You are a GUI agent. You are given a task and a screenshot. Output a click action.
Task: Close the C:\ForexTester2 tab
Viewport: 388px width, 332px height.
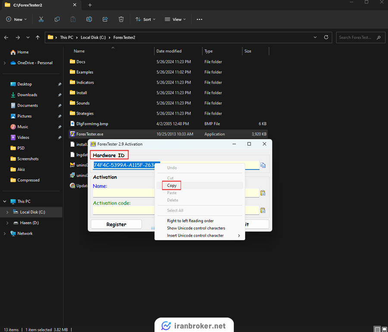click(x=75, y=5)
